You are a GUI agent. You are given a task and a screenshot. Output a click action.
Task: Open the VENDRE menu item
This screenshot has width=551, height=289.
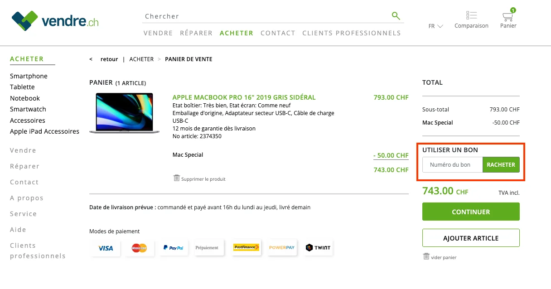point(158,33)
